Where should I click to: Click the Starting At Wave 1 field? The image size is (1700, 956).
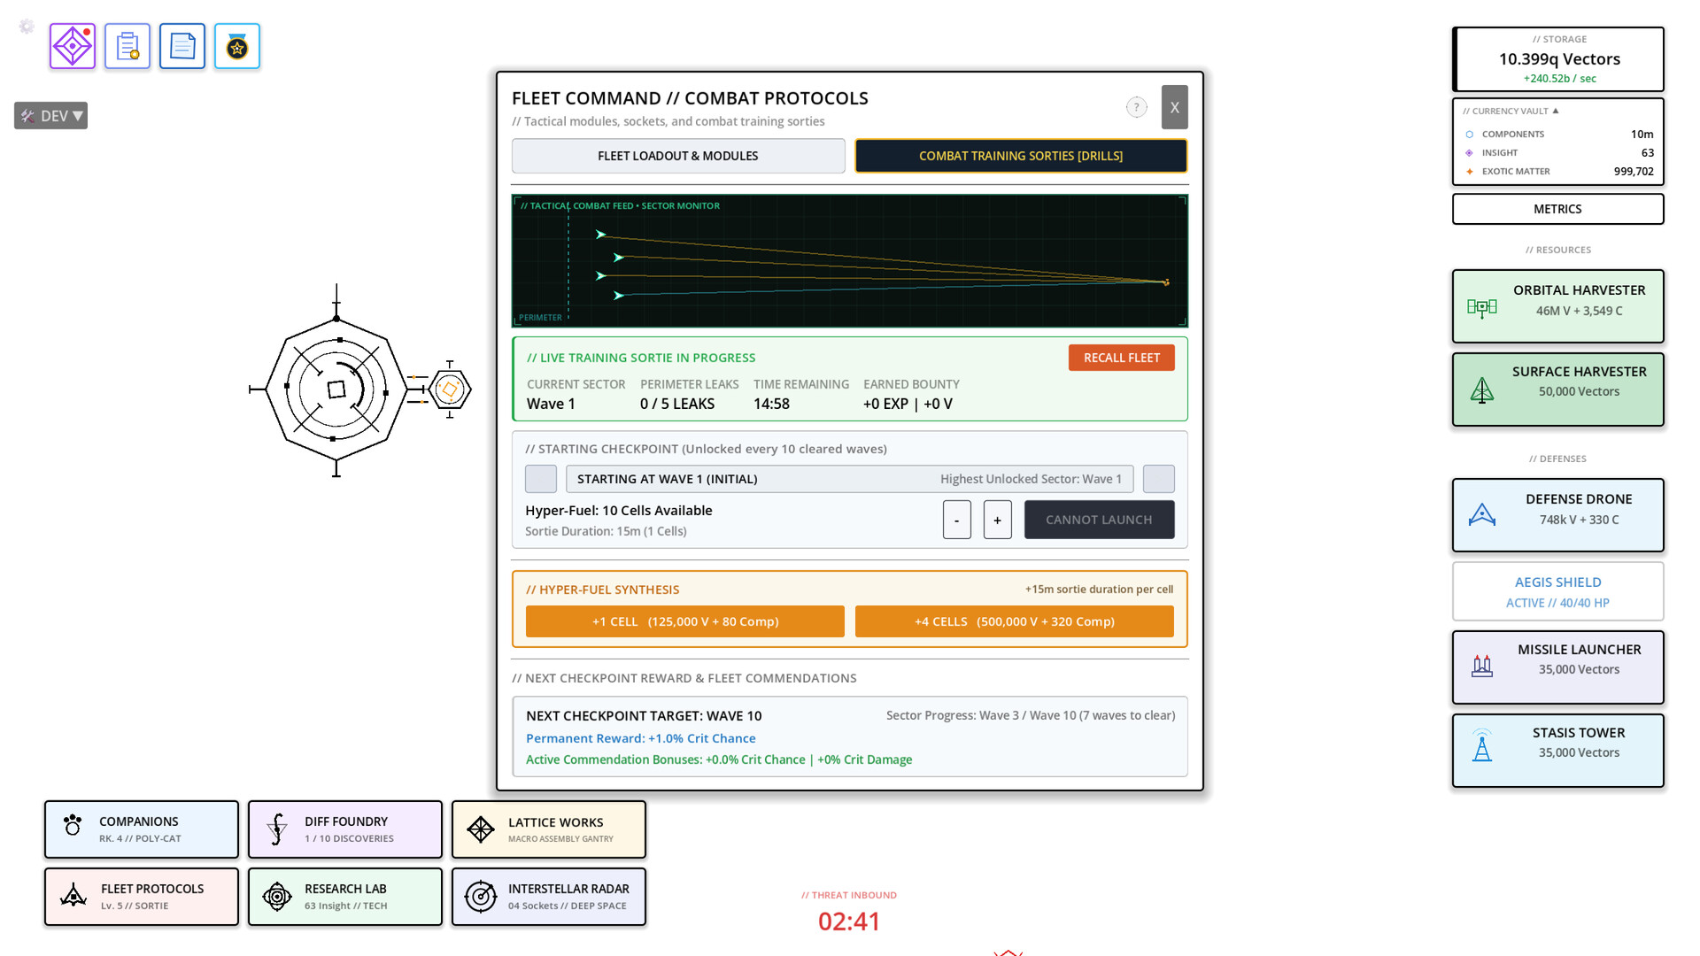point(850,479)
